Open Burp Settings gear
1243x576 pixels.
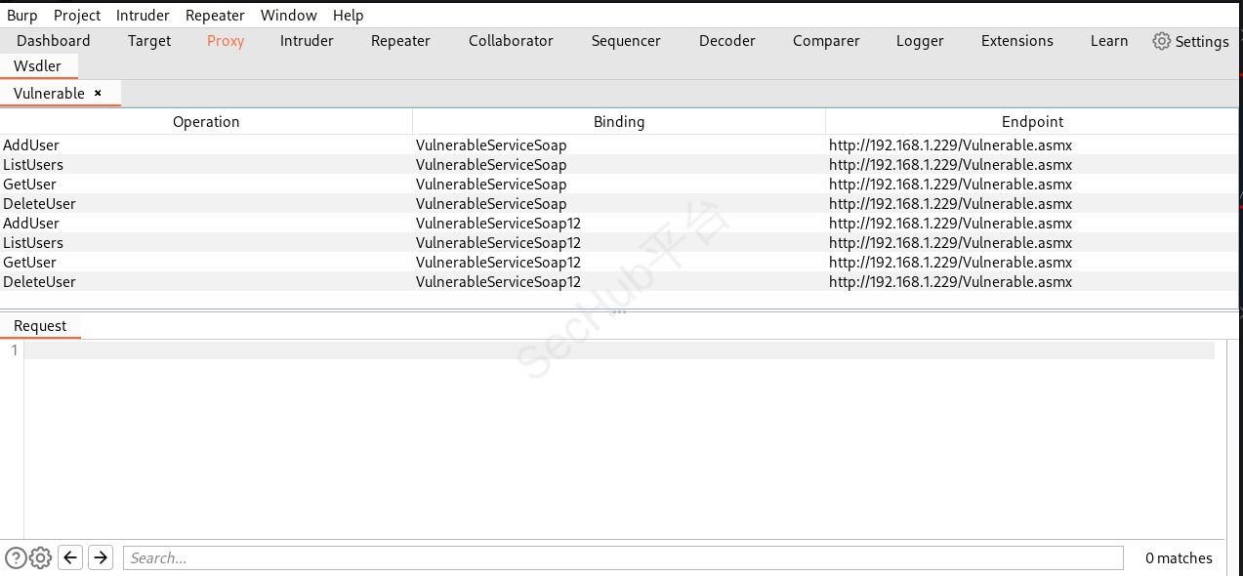coord(1190,41)
